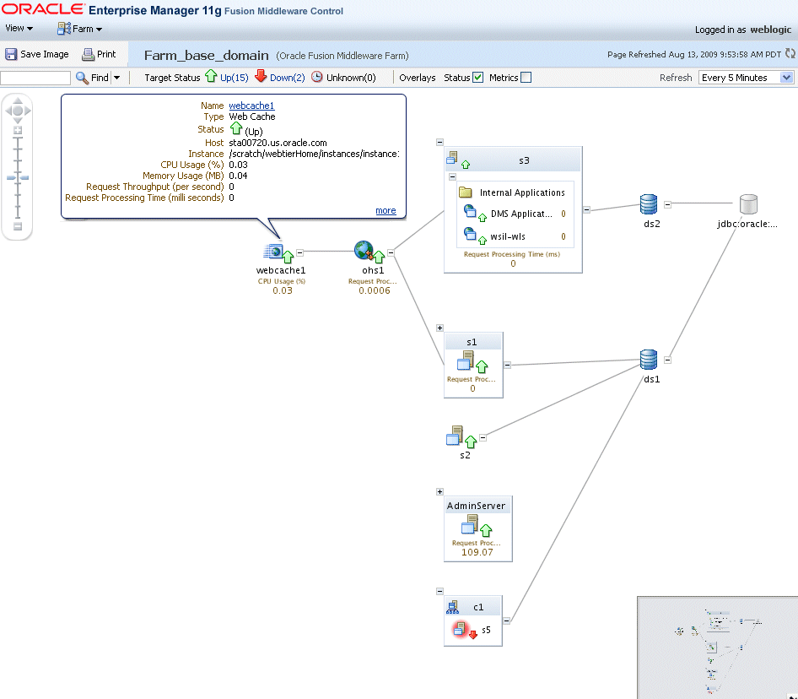Open the Refresh interval dropdown
Viewport: 798px width, 699px height.
pos(746,78)
